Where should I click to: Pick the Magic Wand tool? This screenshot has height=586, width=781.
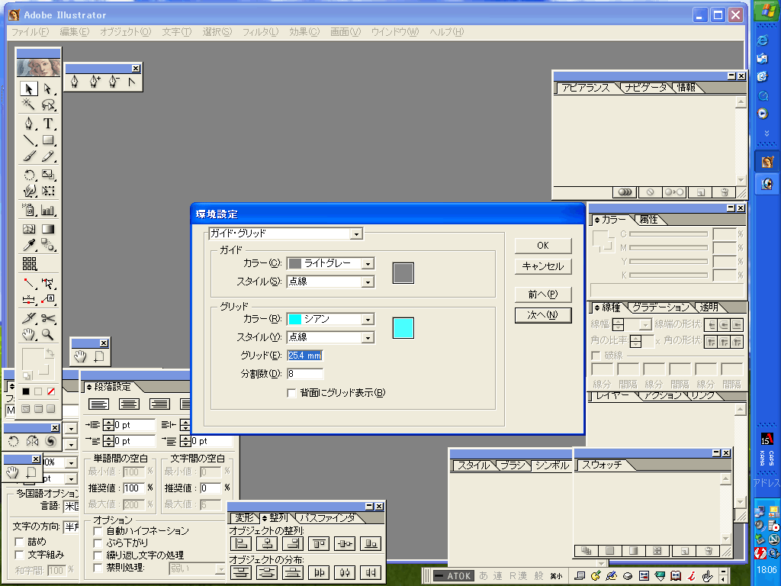coord(29,106)
